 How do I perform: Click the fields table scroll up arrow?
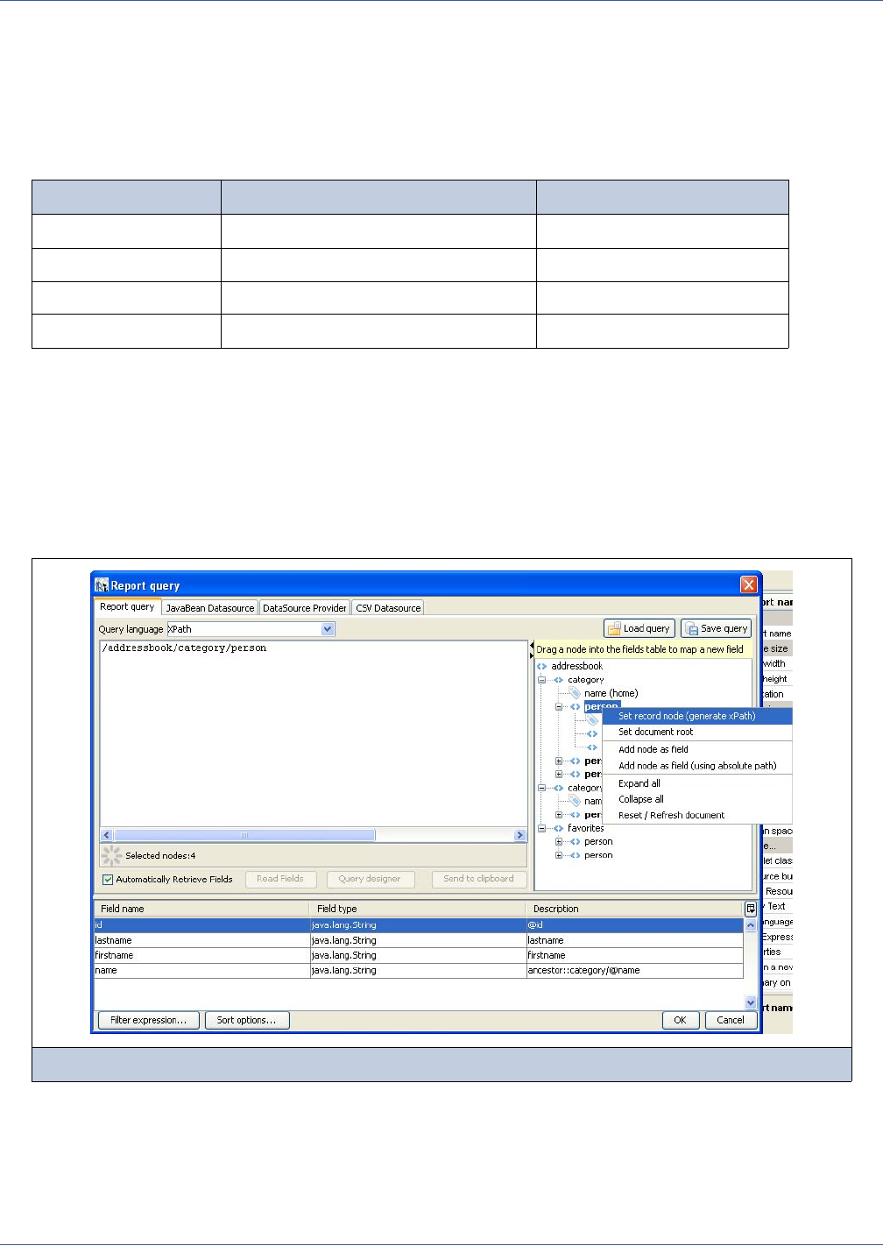pyautogui.click(x=751, y=924)
